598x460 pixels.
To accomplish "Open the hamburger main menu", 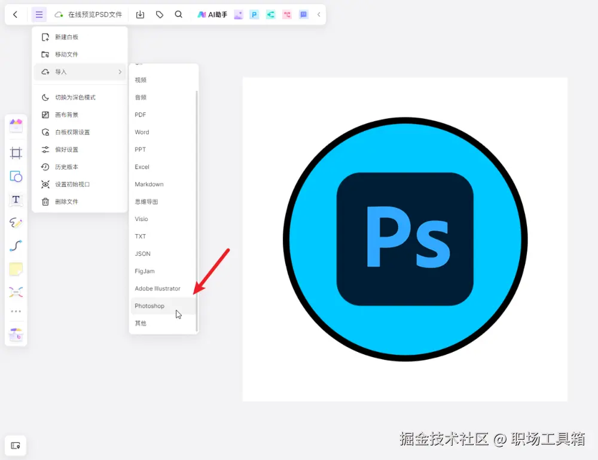I will coord(39,14).
